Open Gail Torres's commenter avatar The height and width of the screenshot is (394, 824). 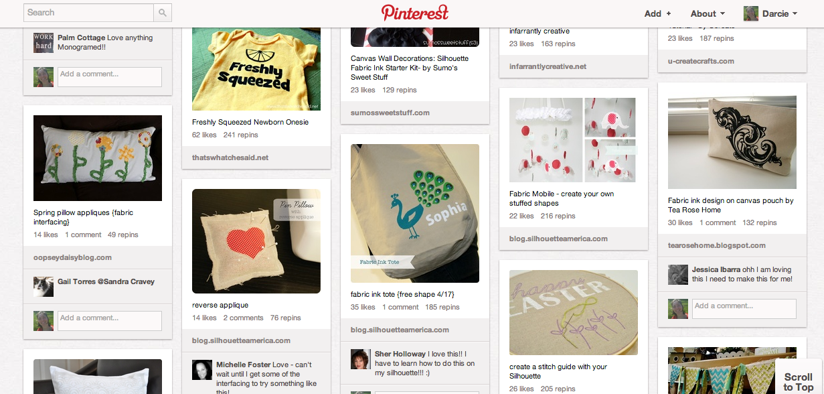pyautogui.click(x=44, y=287)
